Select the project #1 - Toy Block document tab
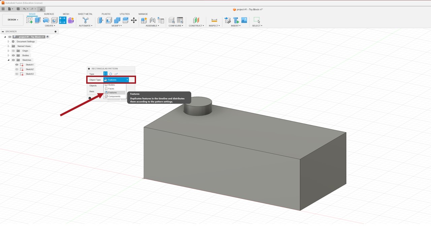Image resolution: width=431 pixels, height=242 pixels. click(248, 9)
